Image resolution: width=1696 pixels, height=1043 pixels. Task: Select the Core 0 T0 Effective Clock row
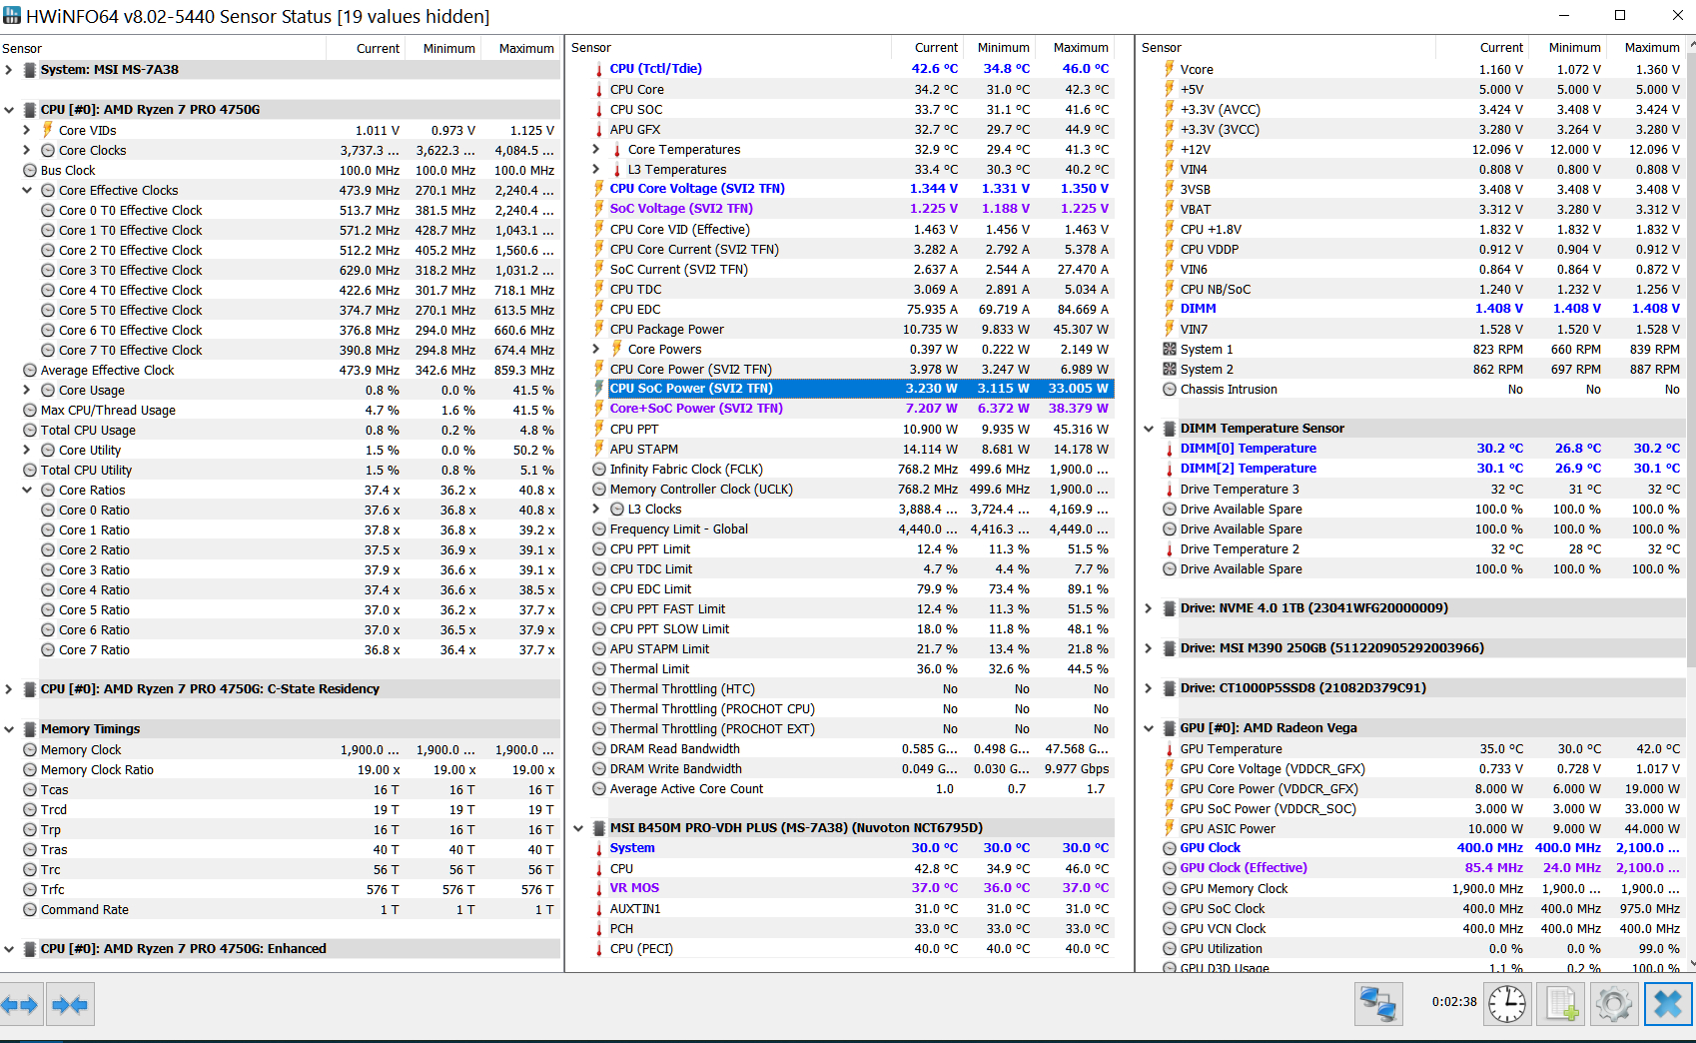299,211
